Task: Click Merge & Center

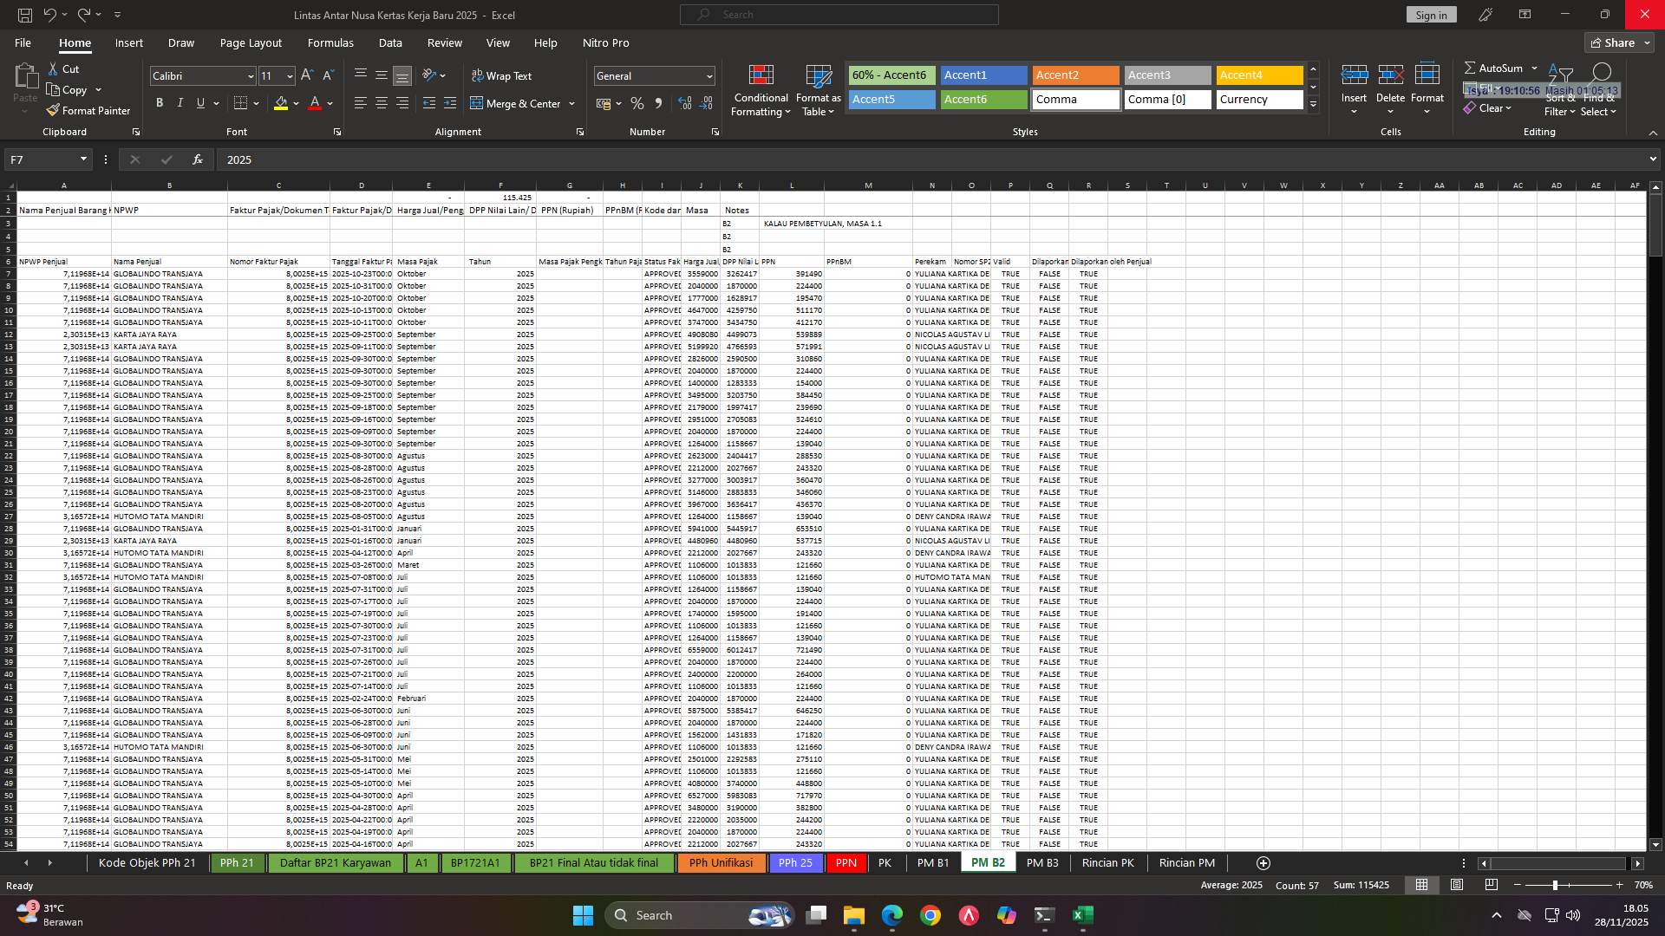Action: [x=517, y=103]
